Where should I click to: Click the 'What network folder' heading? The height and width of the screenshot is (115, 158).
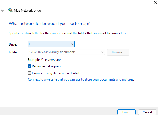pos(49,24)
